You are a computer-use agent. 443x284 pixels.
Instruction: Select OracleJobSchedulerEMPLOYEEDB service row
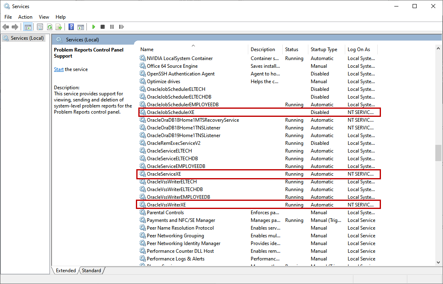point(258,105)
